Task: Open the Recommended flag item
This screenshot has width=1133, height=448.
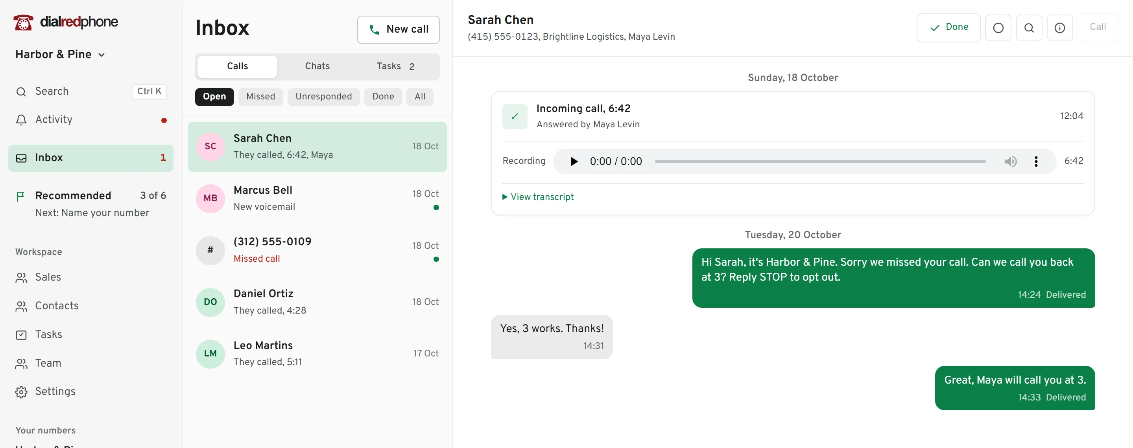Action: pyautogui.click(x=91, y=204)
